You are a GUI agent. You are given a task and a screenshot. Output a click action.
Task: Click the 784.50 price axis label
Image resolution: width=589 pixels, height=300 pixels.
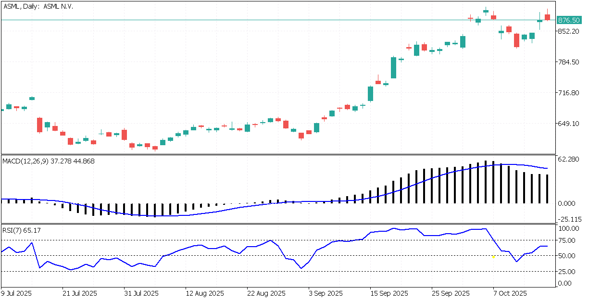(568, 62)
